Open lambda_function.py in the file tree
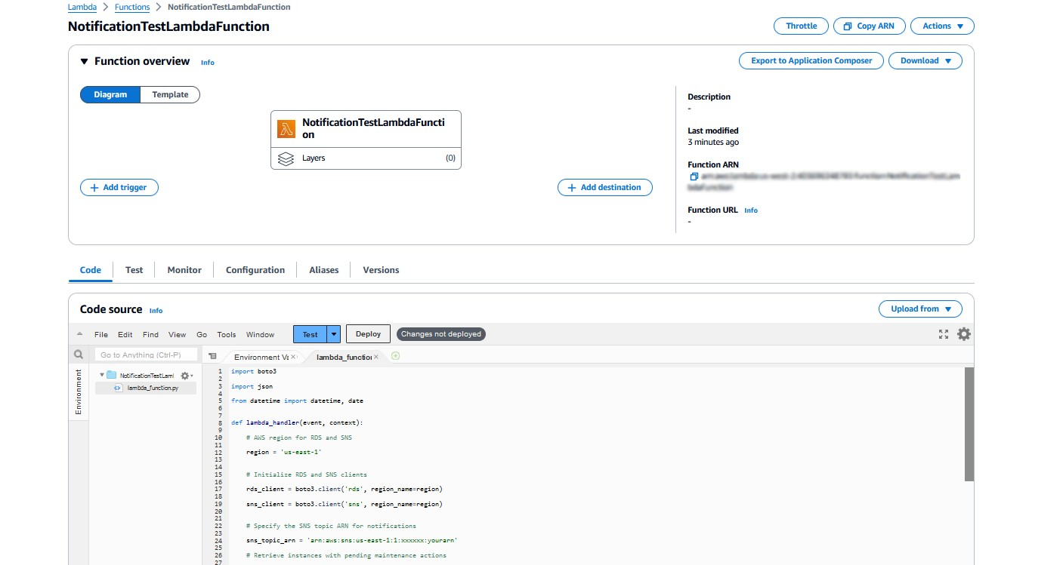1063x565 pixels. [x=152, y=388]
